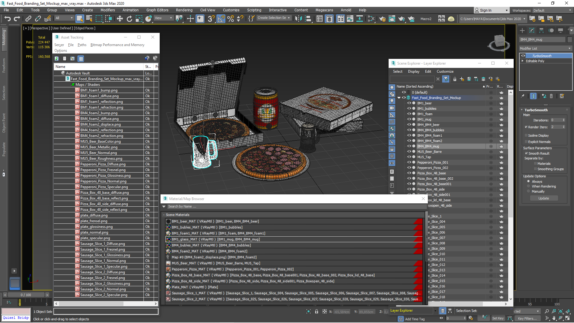Screen dimensions: 574x323
Task: Open the Render Setup teapot icon
Action: coord(382,19)
